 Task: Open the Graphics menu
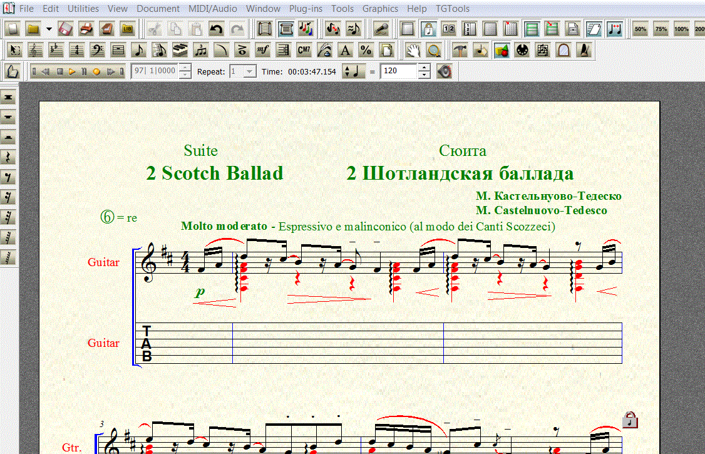pos(380,9)
